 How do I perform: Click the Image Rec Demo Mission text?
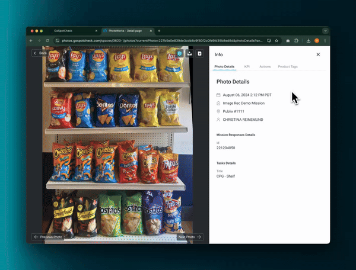[x=244, y=103]
